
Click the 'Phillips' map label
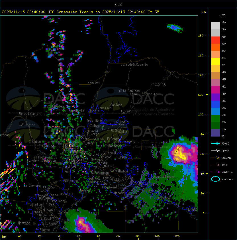(117, 179)
